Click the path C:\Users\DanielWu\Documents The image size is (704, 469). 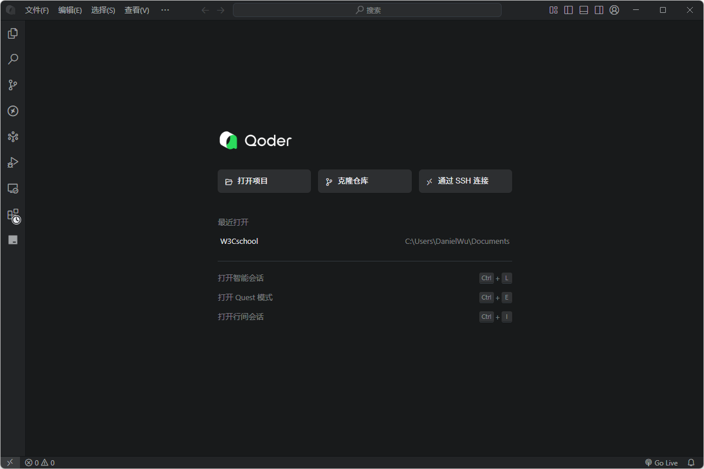pos(457,241)
